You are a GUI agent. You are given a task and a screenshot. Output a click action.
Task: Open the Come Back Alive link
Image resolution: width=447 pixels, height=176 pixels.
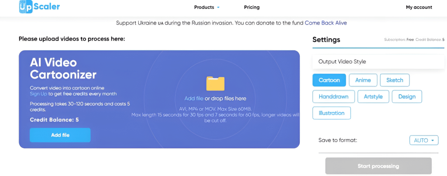pyautogui.click(x=326, y=23)
